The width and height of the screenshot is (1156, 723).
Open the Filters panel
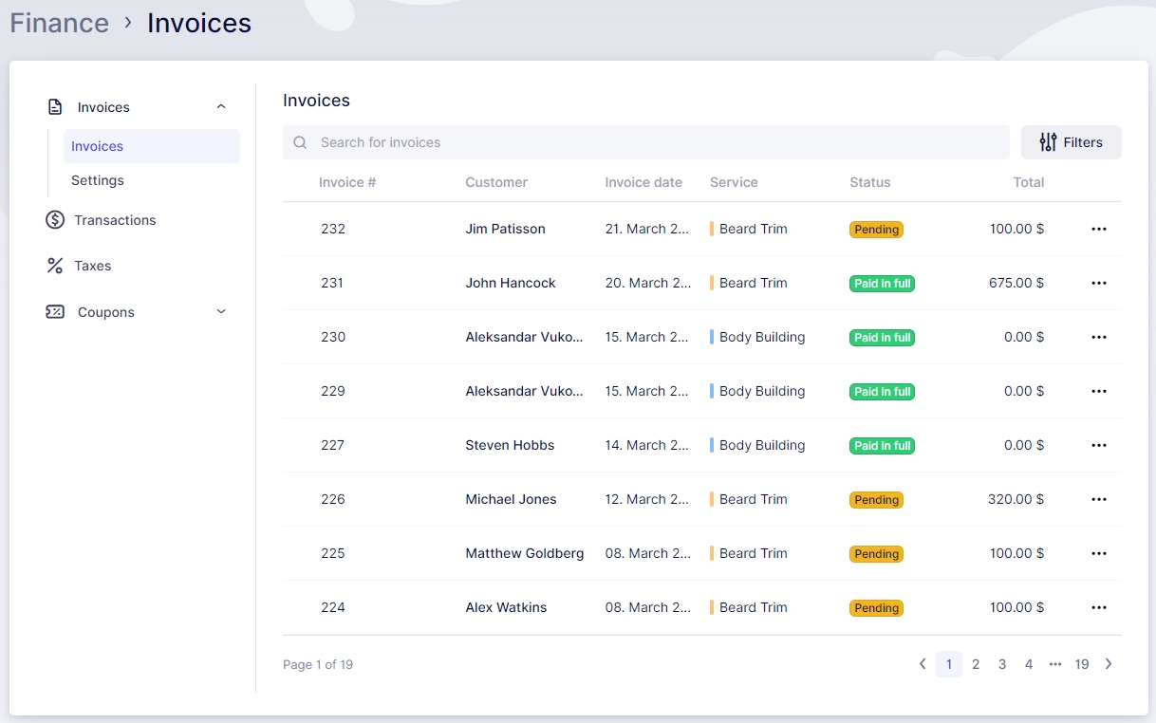(x=1071, y=142)
